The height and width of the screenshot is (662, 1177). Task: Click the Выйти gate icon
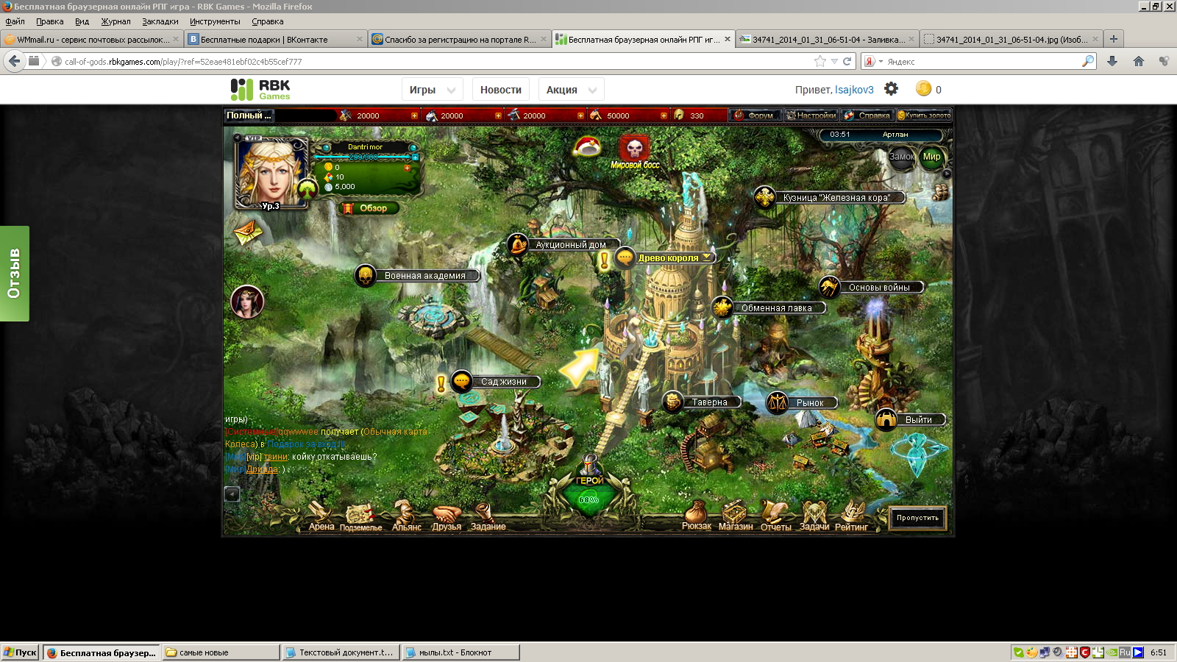[x=886, y=419]
